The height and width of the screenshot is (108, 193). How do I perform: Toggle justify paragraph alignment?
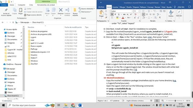(x=153, y=14)
